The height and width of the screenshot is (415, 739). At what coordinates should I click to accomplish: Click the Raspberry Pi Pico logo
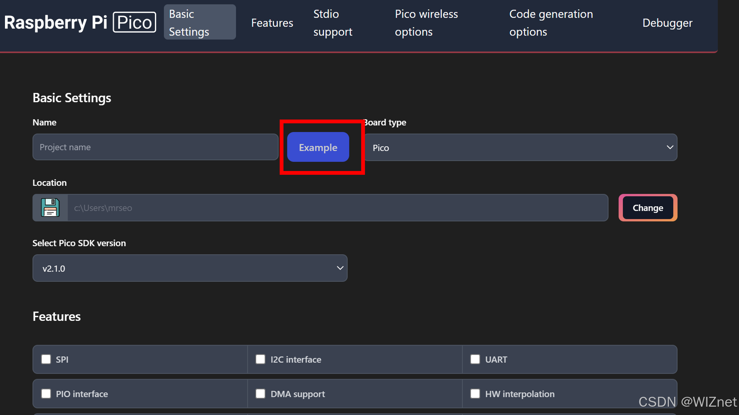point(80,22)
